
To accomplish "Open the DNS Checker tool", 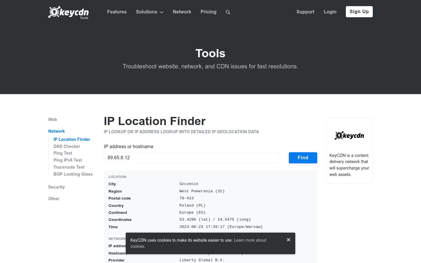I will click(x=67, y=146).
